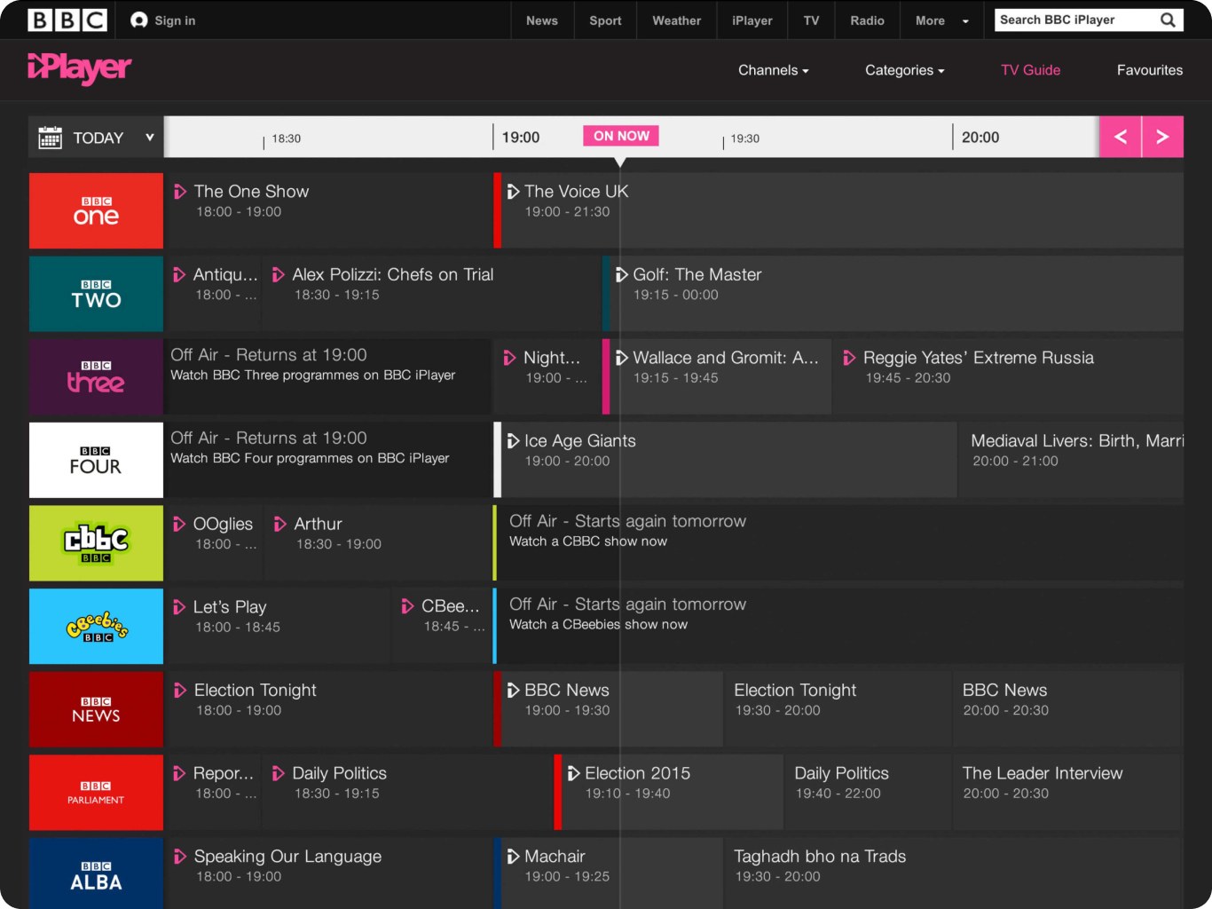Image resolution: width=1212 pixels, height=909 pixels.
Task: Click play icon next to Golf: The Master
Action: tap(622, 275)
